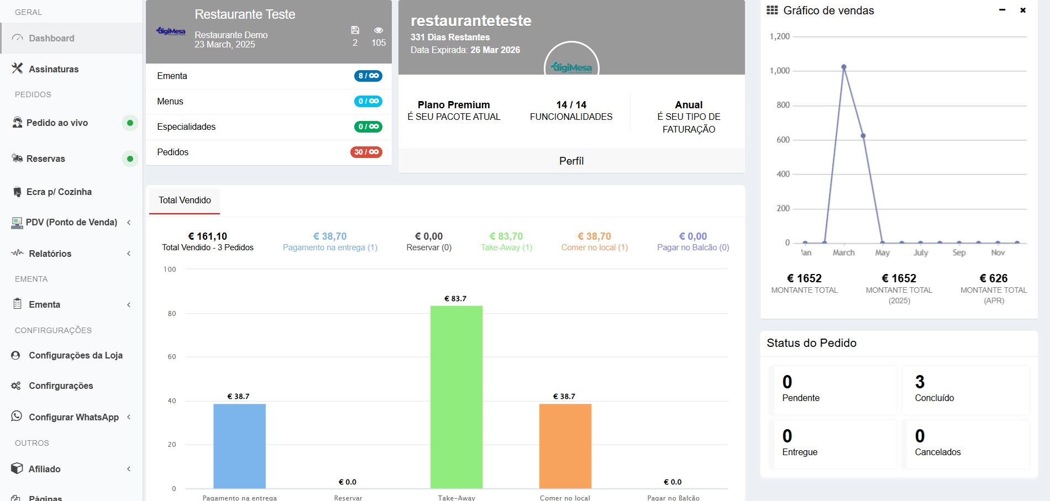Click the PDV computer icon

pos(17,223)
